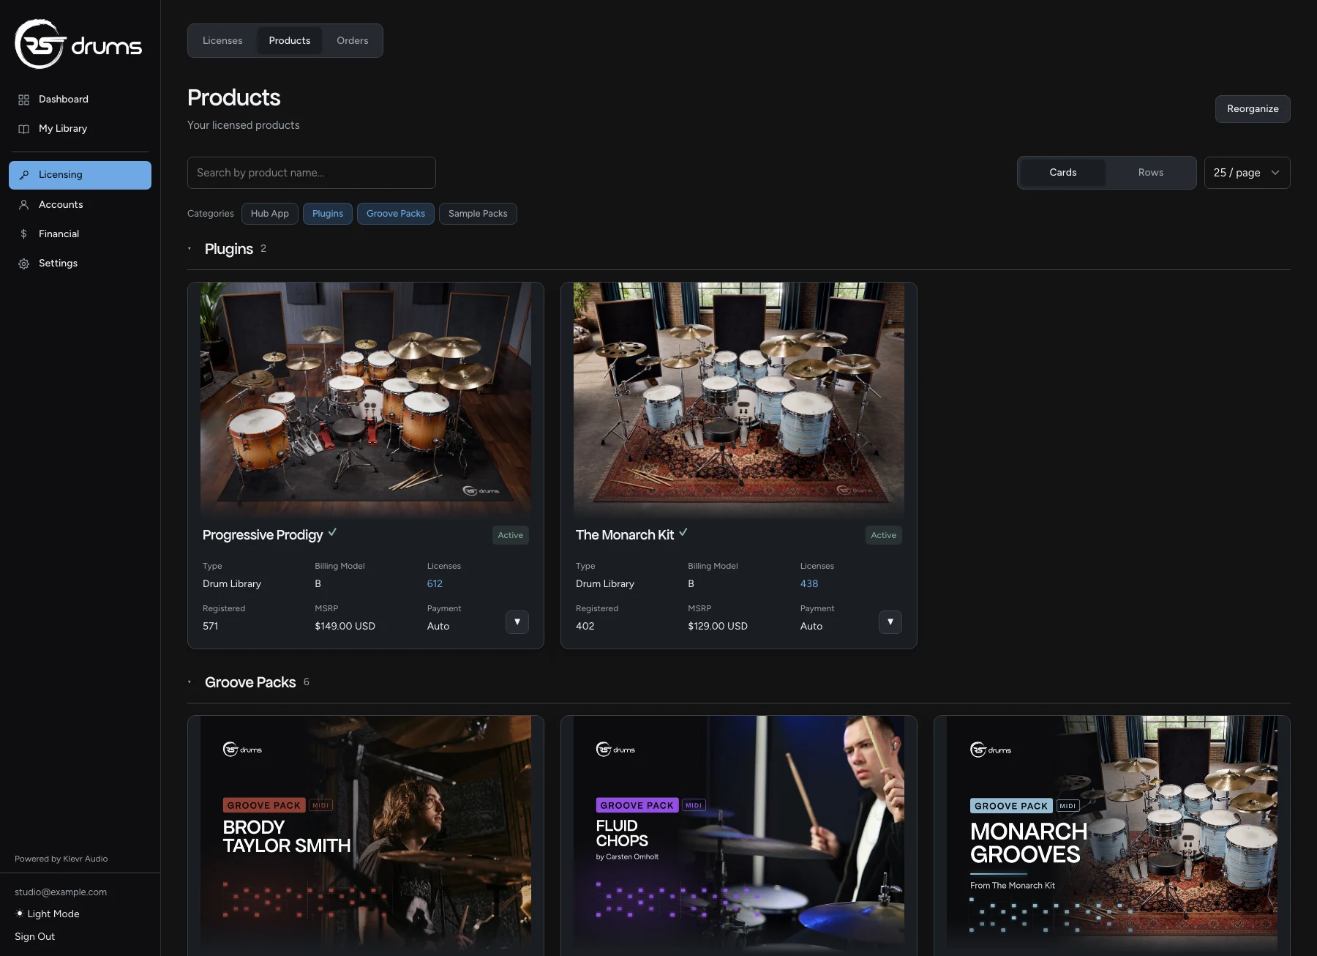Image resolution: width=1317 pixels, height=956 pixels.
Task: Click the verified checkmark next to Progressive Prodigy
Action: (x=332, y=532)
